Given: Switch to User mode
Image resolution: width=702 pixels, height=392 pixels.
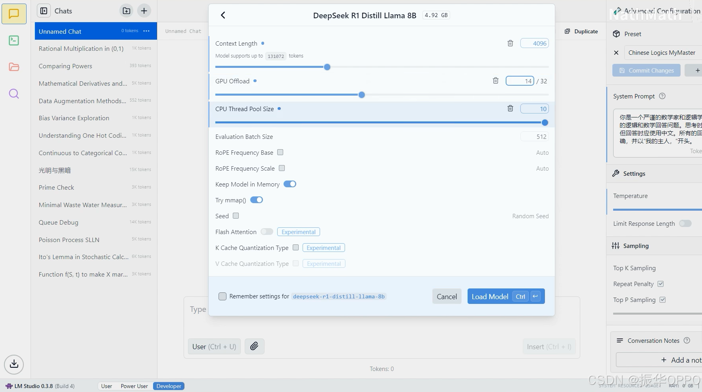Looking at the screenshot, I should [106, 386].
